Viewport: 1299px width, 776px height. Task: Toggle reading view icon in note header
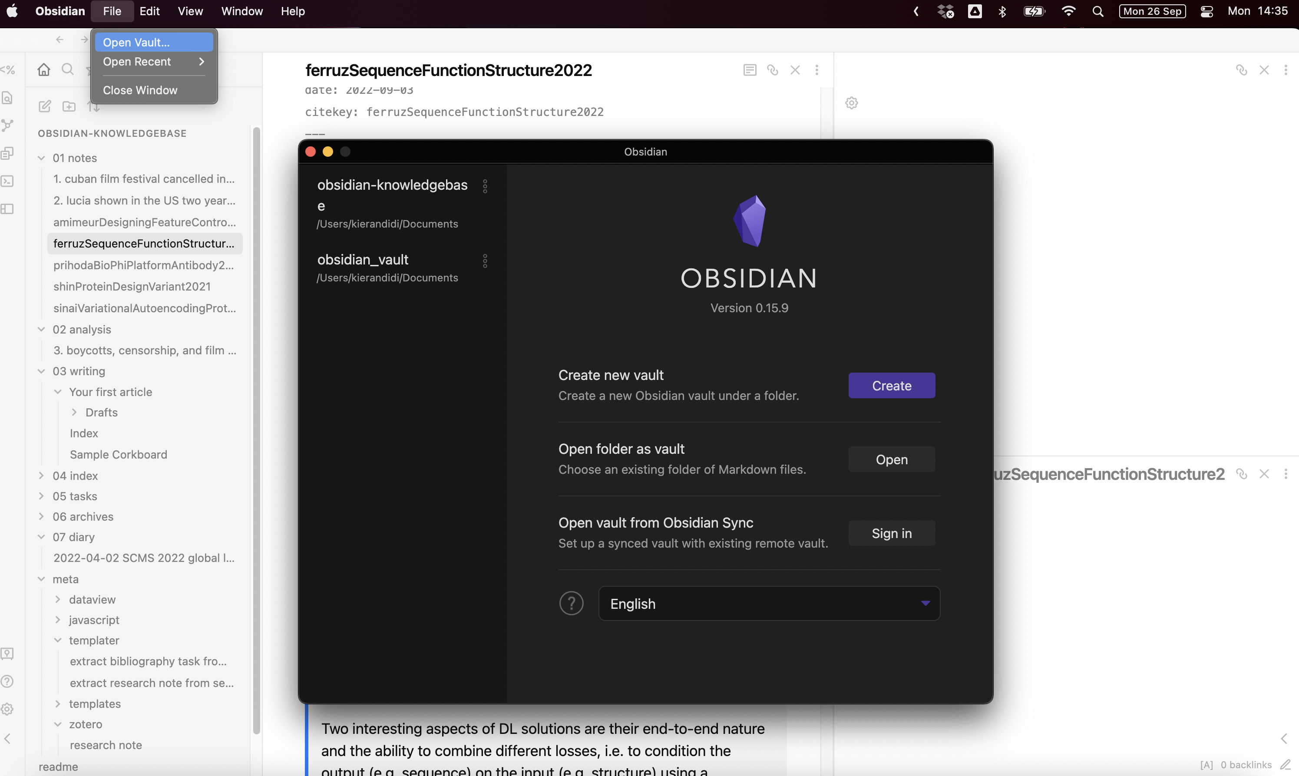[749, 69]
